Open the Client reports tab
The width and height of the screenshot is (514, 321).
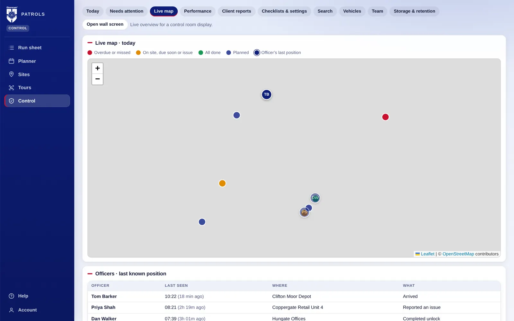[x=236, y=11]
